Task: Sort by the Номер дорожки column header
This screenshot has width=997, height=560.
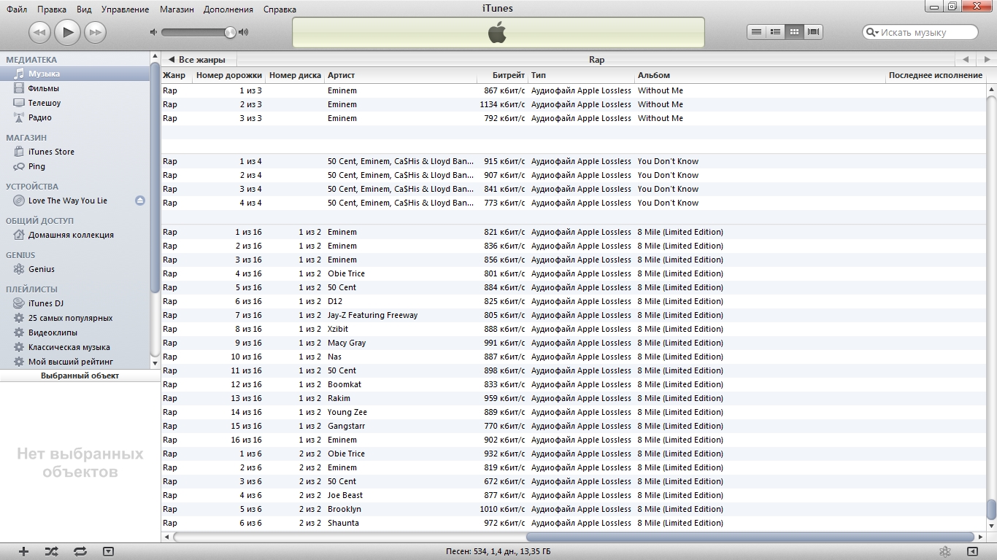Action: (229, 75)
